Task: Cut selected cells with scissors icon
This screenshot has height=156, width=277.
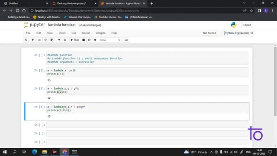Action: tap(39, 40)
